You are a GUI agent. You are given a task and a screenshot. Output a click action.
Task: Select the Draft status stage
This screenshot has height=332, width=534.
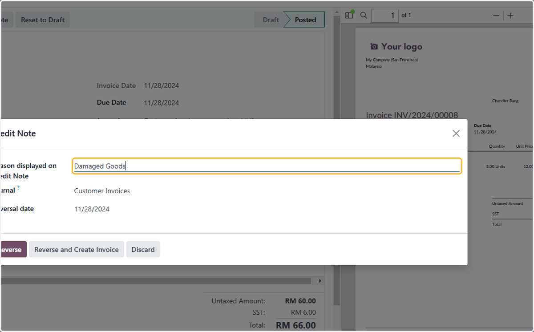(x=271, y=20)
